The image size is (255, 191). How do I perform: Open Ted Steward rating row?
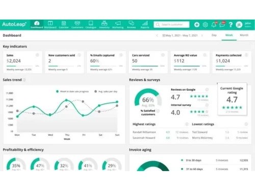click(x=220, y=132)
